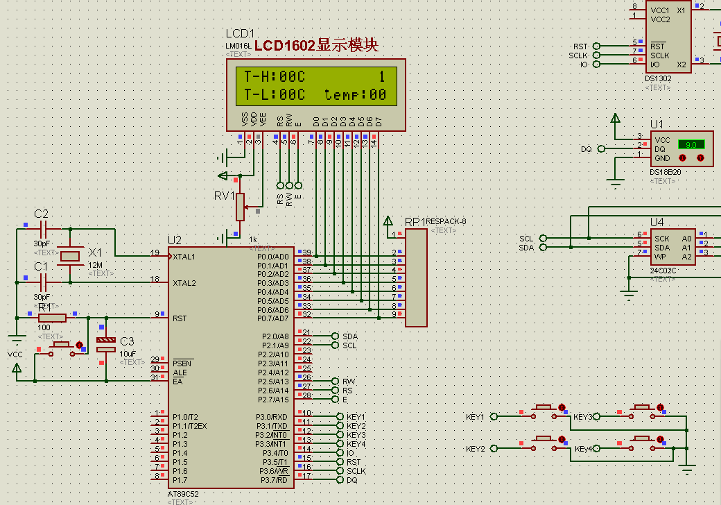Click the IO terminal beside DS1302

coord(596,64)
